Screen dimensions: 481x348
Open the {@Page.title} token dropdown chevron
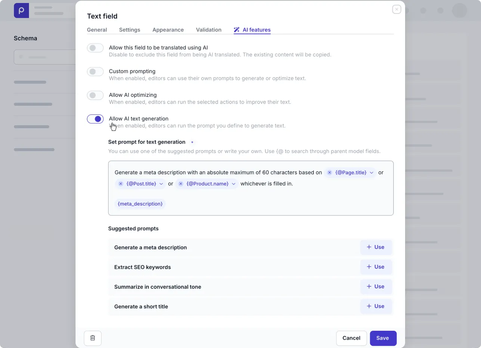tap(372, 172)
